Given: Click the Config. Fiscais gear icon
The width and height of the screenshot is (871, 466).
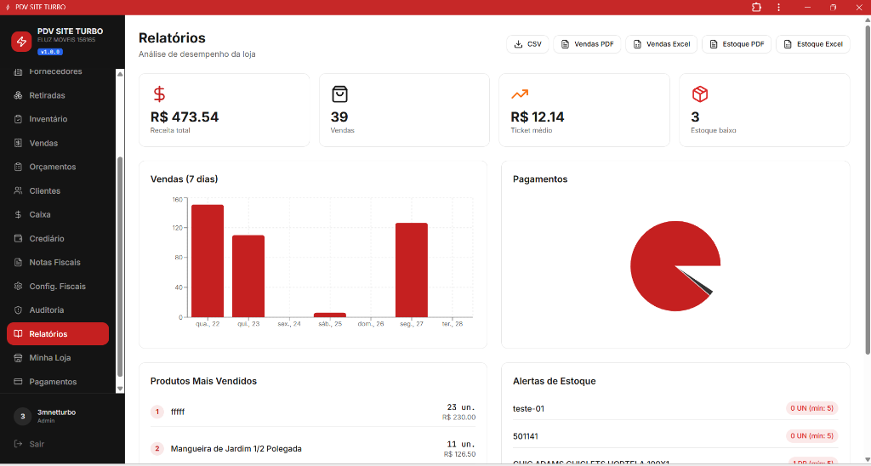Looking at the screenshot, I should tap(18, 287).
